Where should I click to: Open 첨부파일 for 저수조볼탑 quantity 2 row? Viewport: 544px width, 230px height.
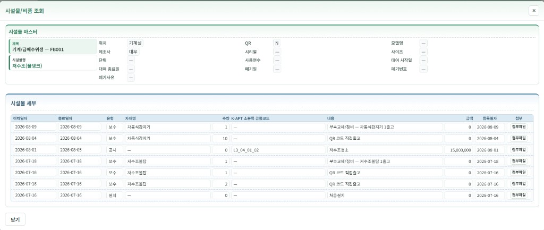518,183
